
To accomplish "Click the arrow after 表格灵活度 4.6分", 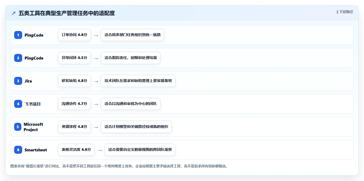I will pyautogui.click(x=100, y=150).
